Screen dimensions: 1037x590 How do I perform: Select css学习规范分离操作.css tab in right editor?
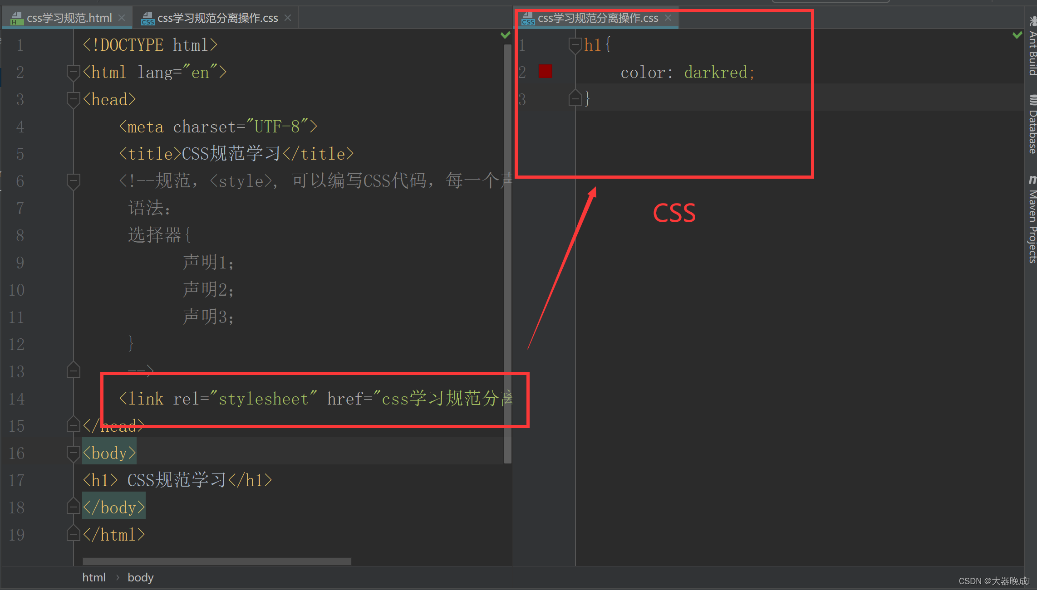598,18
